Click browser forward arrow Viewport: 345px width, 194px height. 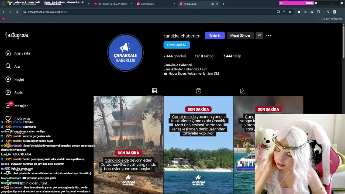pos(10,12)
